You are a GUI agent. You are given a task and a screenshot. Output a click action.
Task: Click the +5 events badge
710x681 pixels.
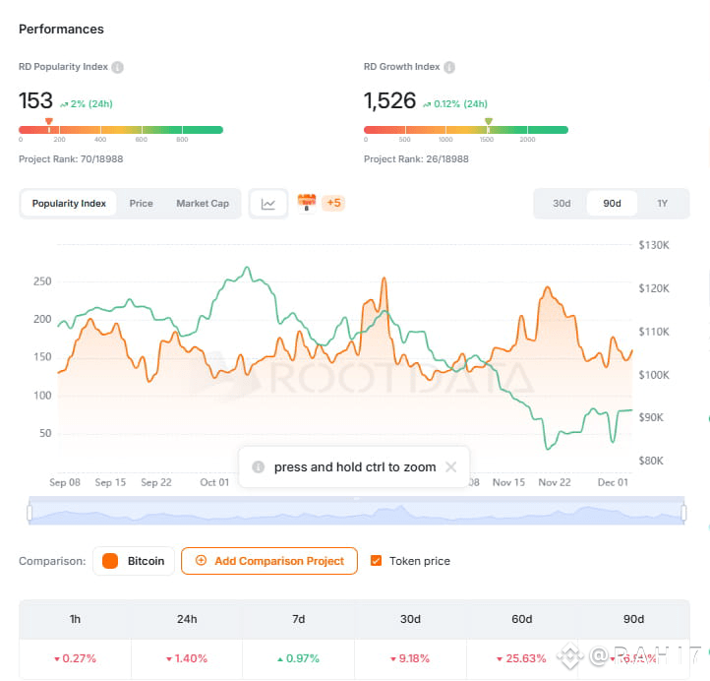point(333,203)
